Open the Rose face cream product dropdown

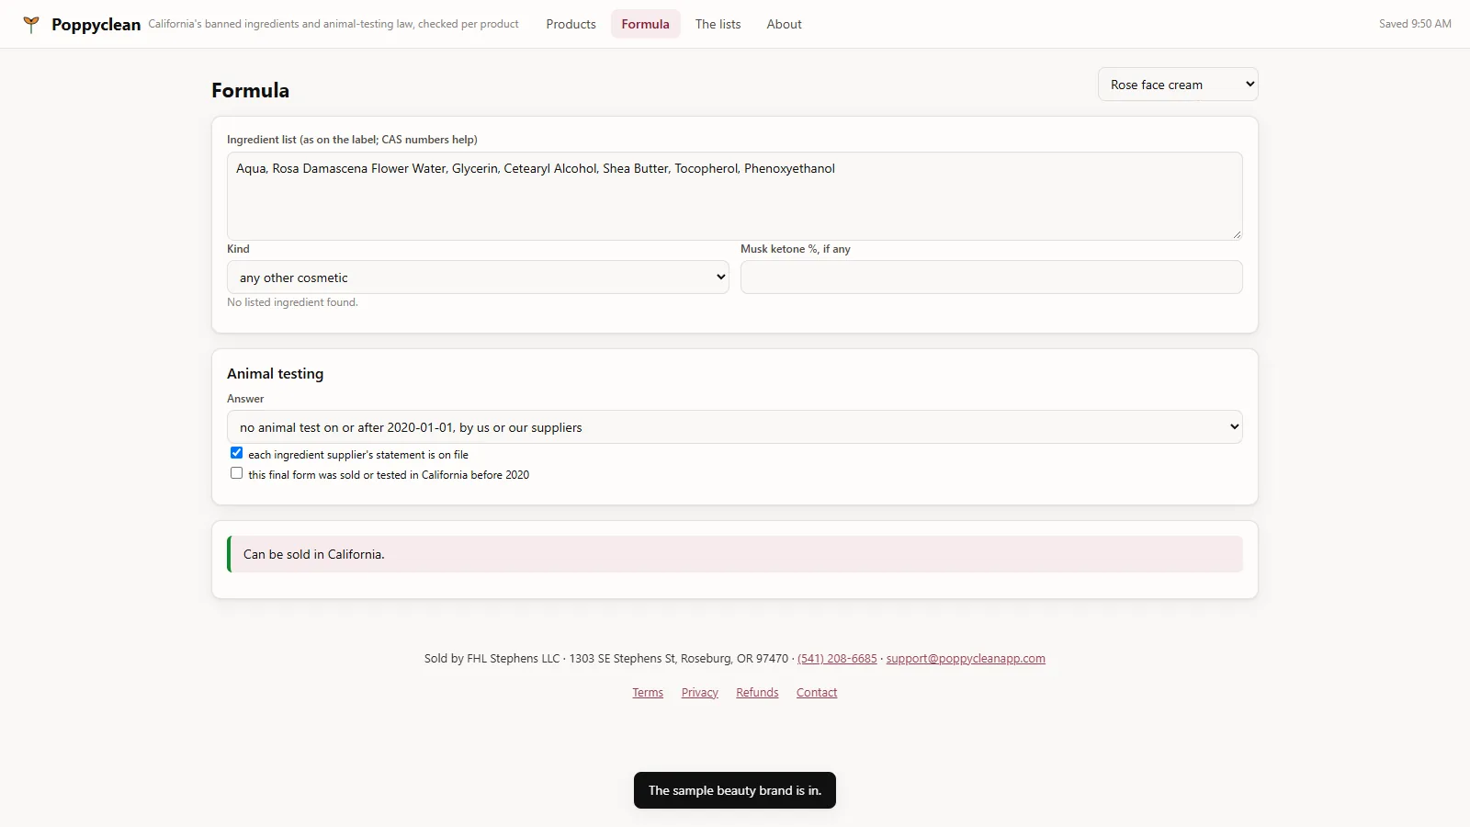click(1178, 85)
